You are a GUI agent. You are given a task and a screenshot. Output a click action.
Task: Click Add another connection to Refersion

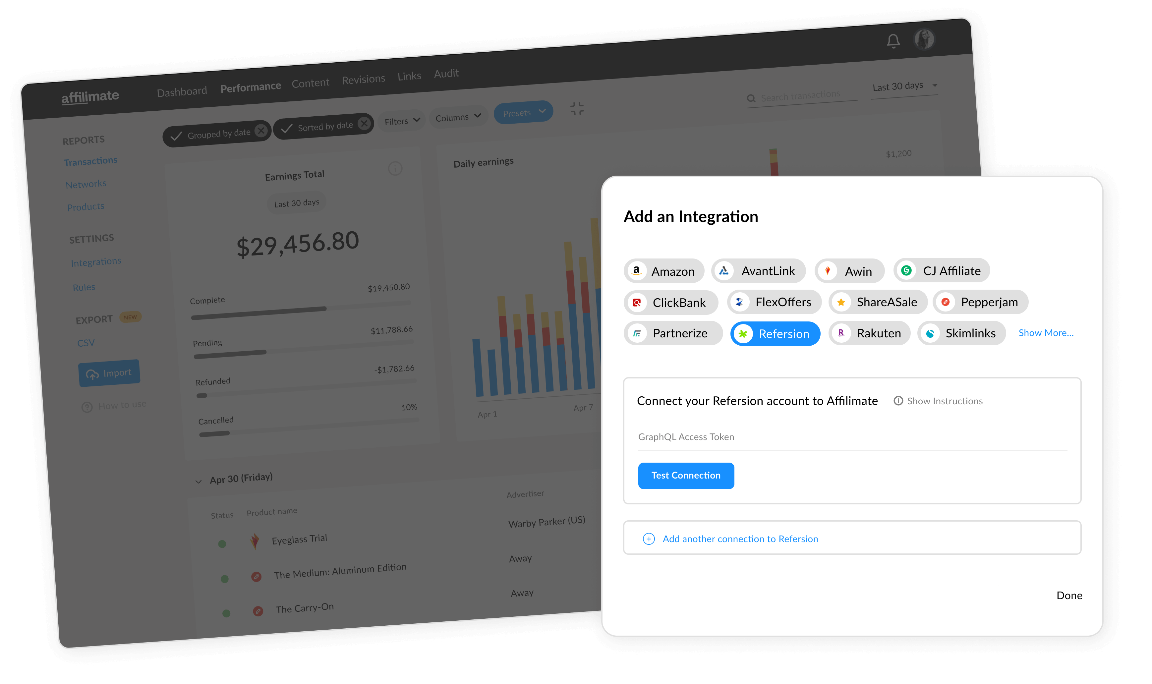pos(740,538)
